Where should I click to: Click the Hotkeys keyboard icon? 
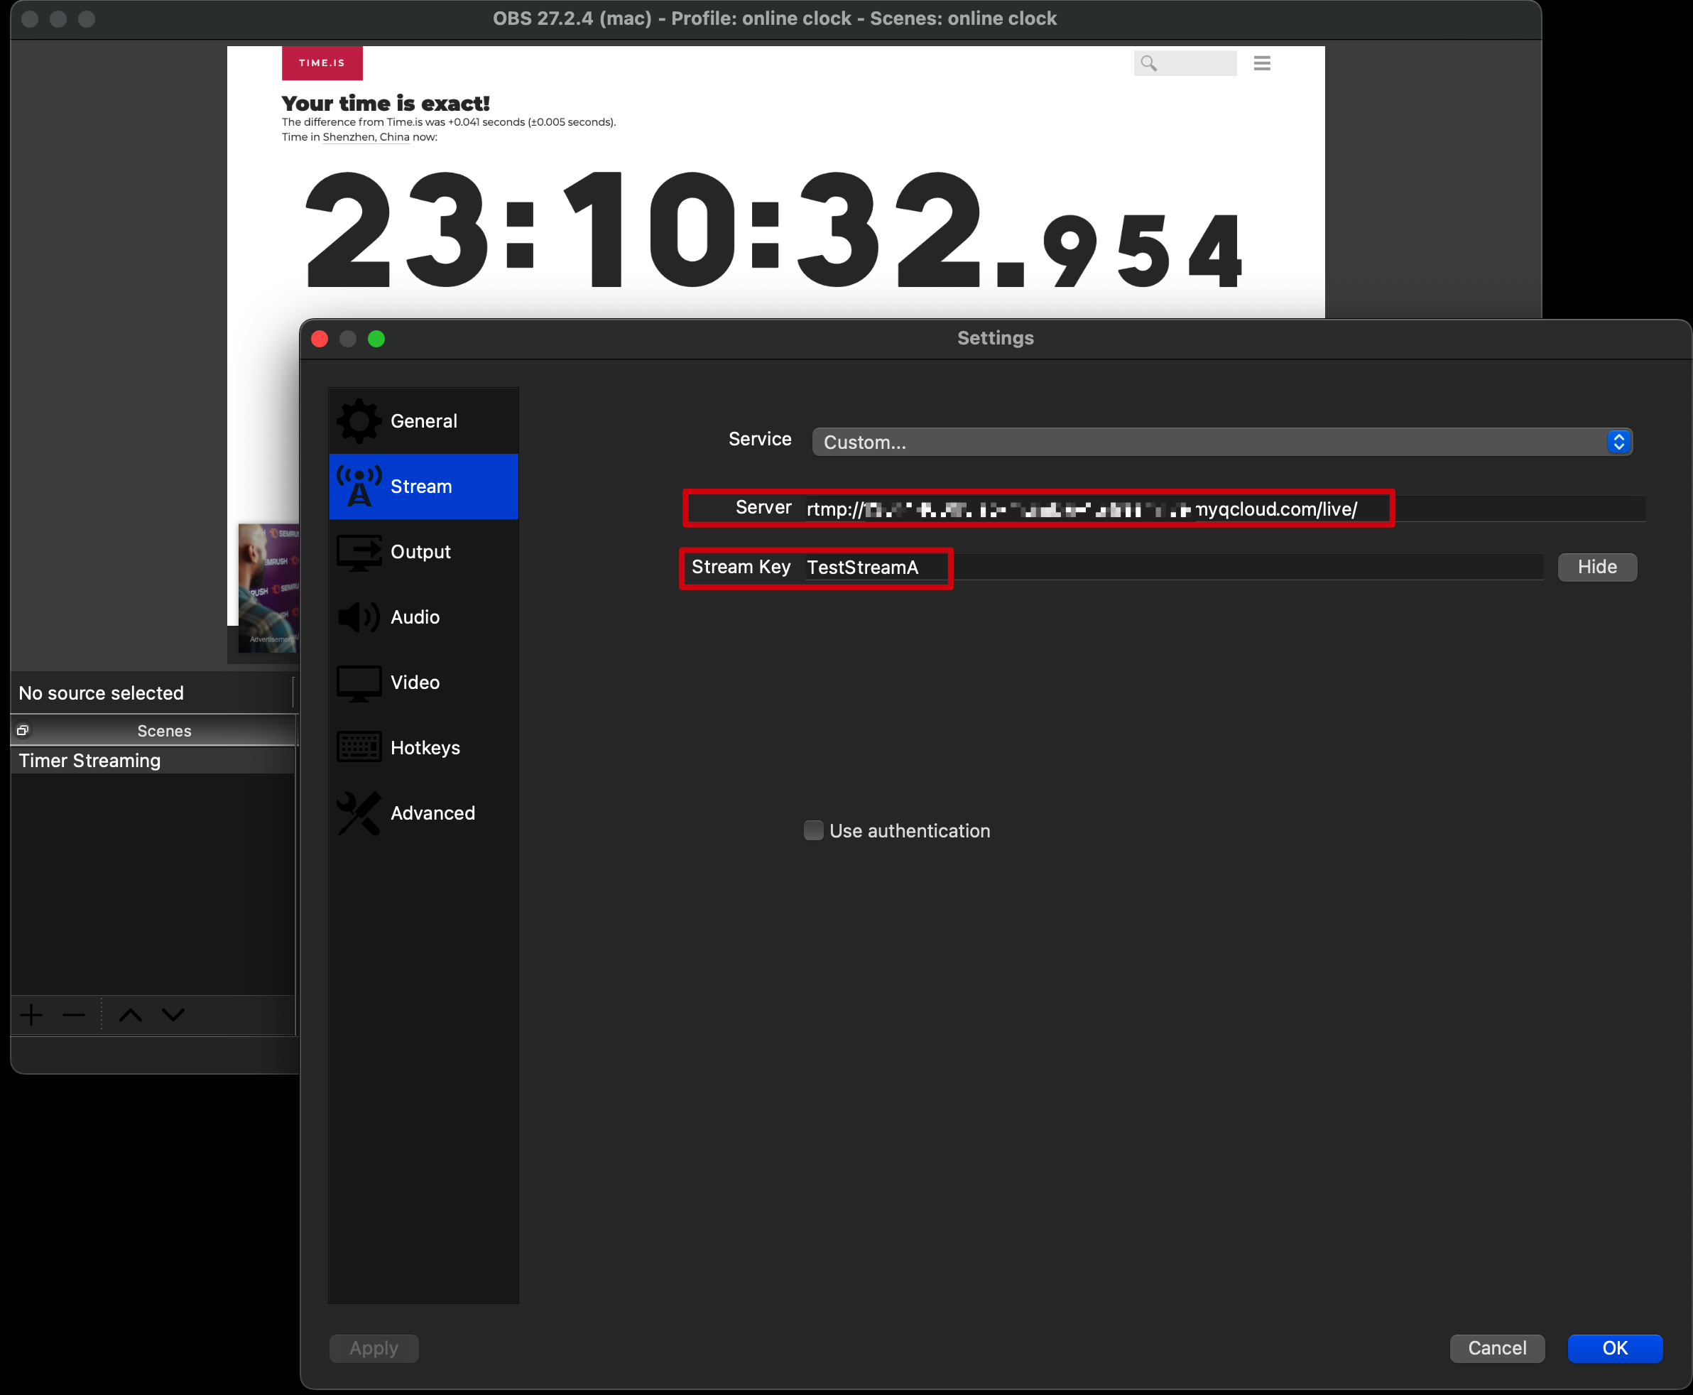(x=359, y=747)
